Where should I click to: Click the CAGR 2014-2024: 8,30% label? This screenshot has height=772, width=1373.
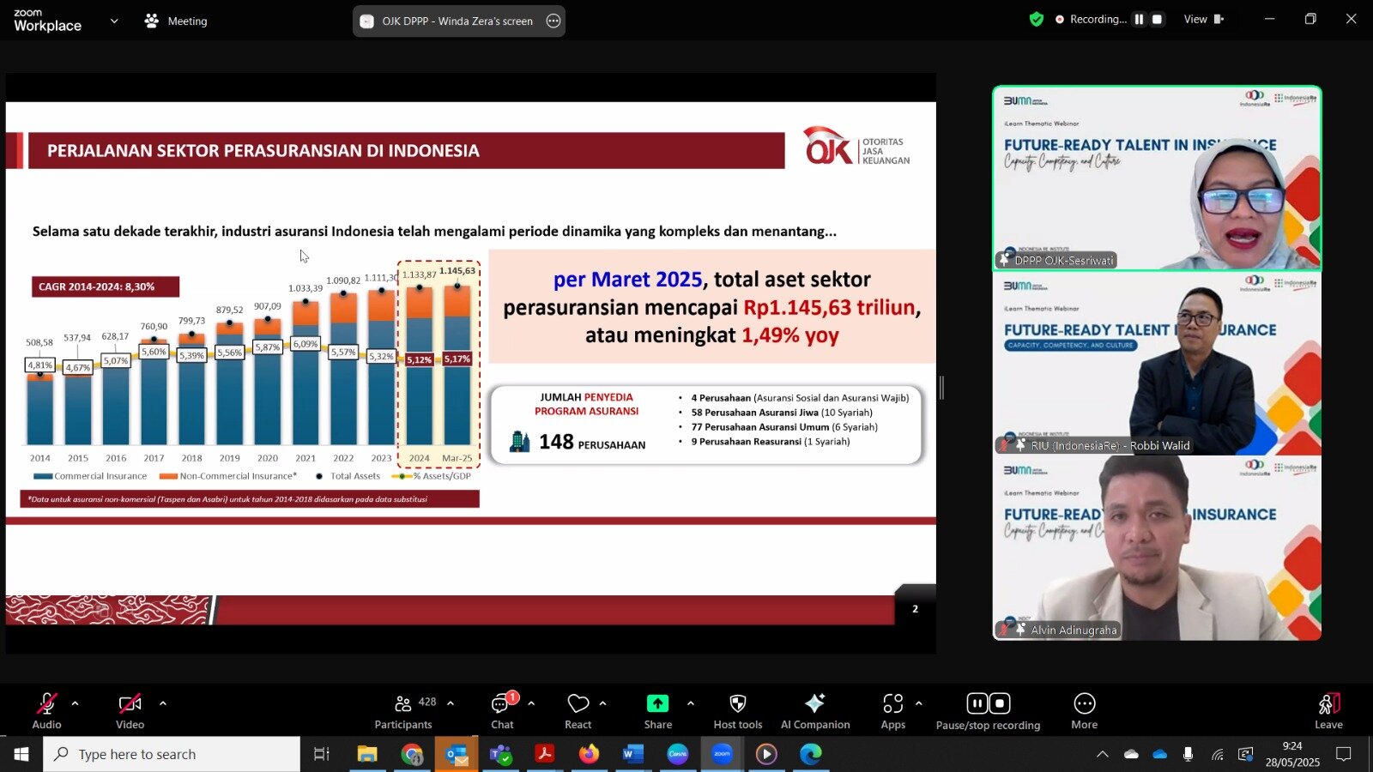[105, 286]
